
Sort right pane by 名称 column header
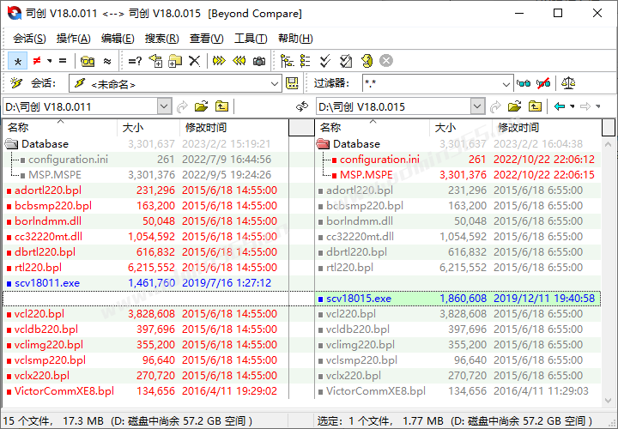point(373,128)
